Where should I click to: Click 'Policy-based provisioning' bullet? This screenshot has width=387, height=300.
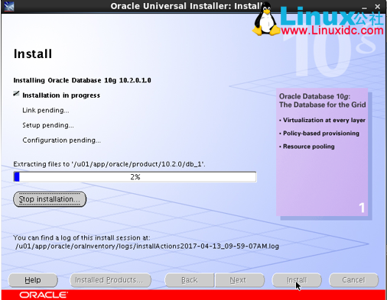click(x=319, y=134)
